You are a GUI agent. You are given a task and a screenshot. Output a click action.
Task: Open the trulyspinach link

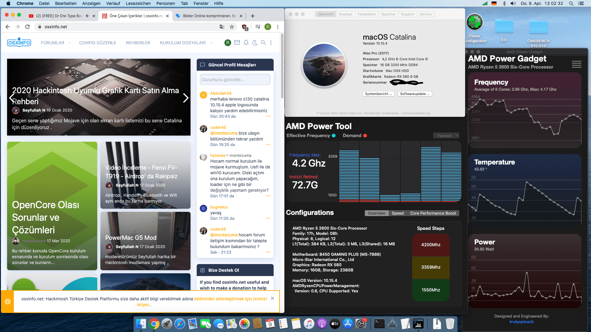click(521, 322)
